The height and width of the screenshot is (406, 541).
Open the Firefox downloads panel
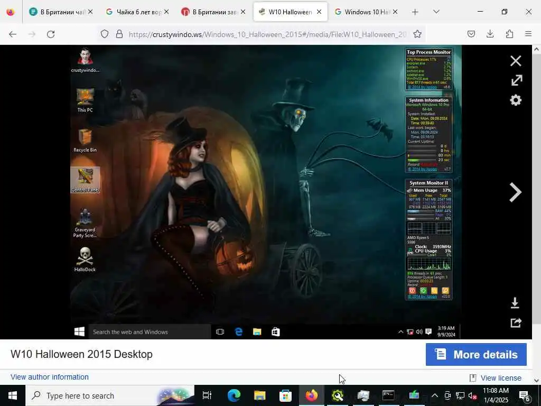[490, 34]
